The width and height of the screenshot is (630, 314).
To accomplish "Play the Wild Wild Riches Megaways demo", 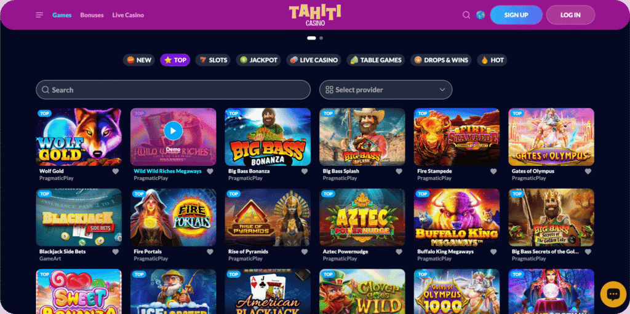I will 173,131.
